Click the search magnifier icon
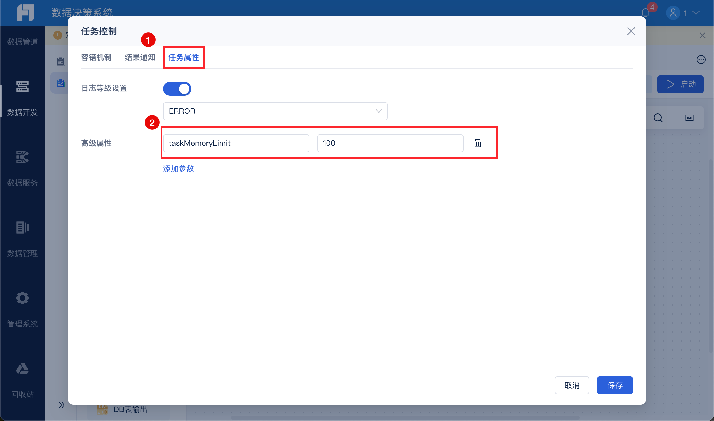Viewport: 714px width, 421px height. click(658, 118)
